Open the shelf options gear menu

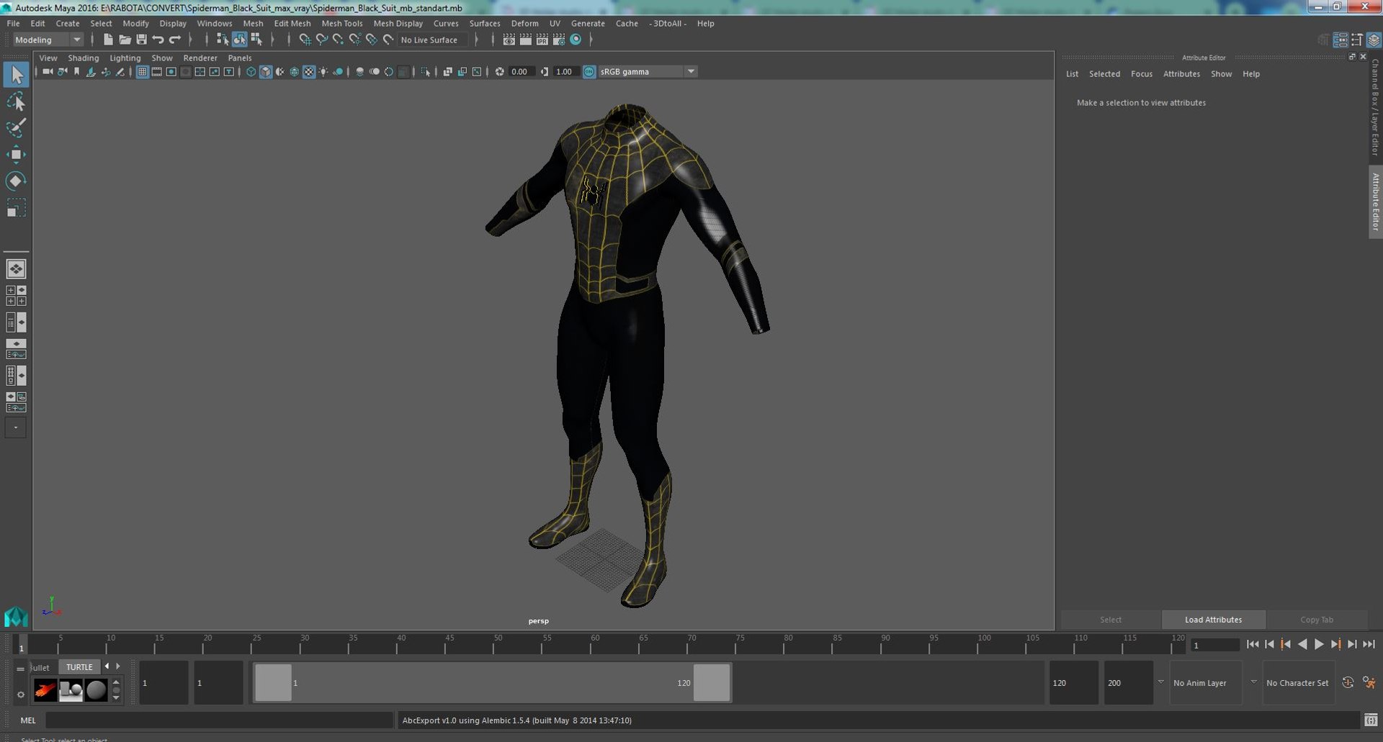click(20, 695)
